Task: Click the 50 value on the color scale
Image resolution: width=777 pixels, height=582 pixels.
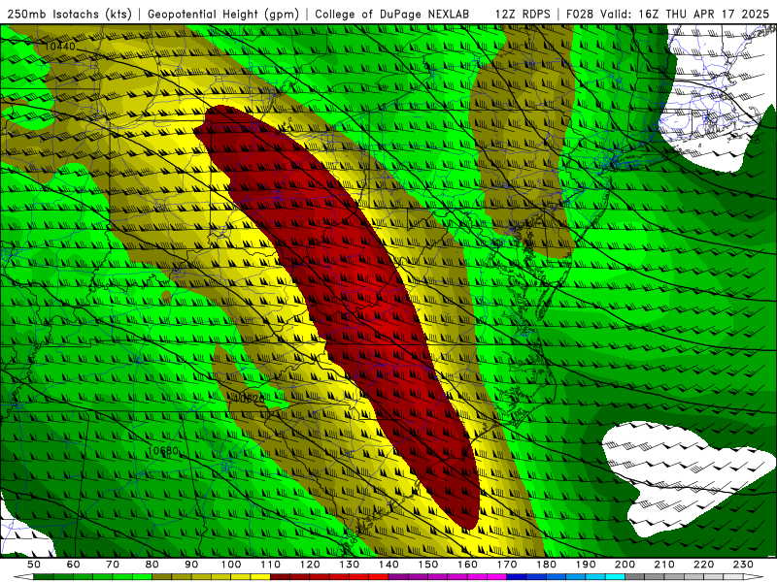Action: [34, 565]
